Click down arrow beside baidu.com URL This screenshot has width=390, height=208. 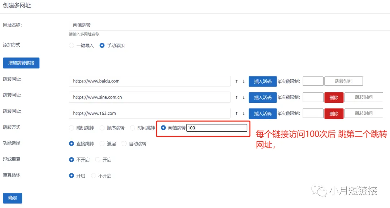244,81
